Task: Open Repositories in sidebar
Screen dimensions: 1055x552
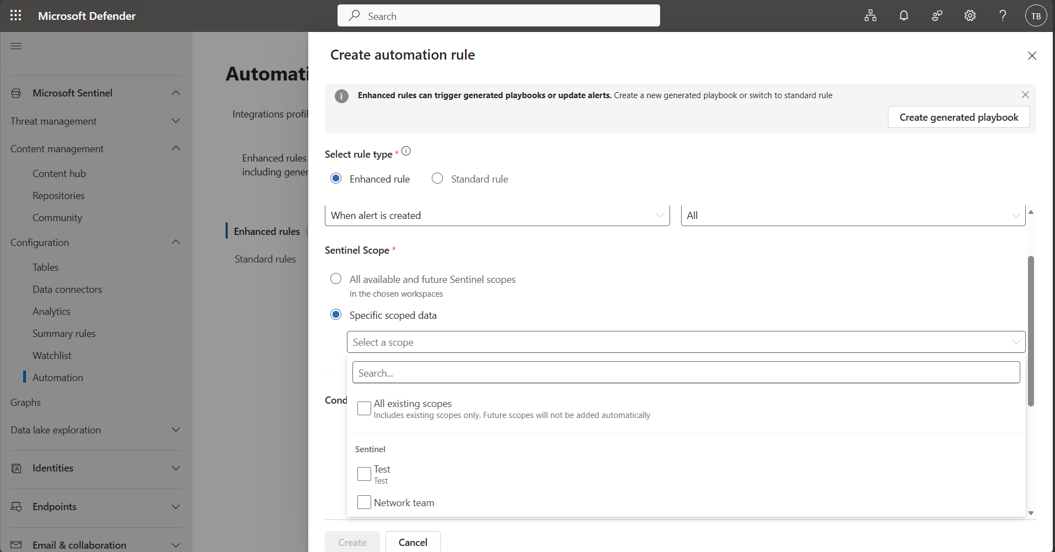Action: click(58, 196)
